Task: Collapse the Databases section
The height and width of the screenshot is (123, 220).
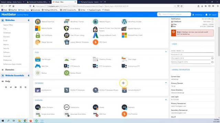Action: tap(166, 83)
